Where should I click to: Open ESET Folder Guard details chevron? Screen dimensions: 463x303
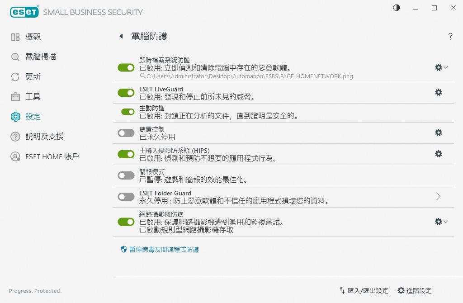[438, 196]
